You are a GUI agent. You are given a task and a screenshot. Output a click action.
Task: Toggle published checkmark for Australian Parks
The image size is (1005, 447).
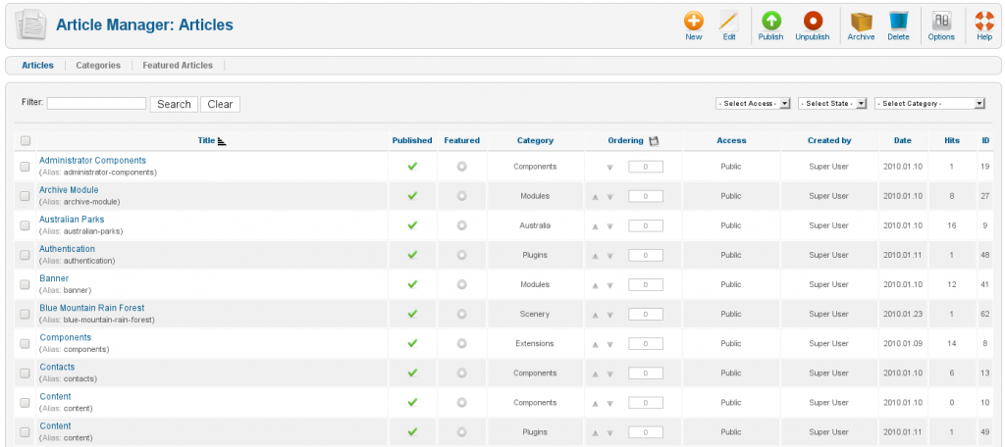point(412,224)
